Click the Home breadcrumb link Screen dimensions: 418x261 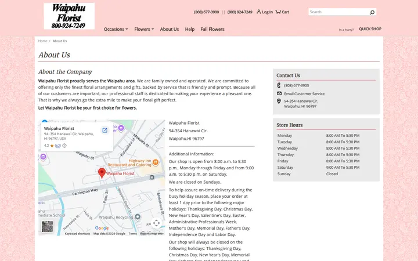coord(42,41)
